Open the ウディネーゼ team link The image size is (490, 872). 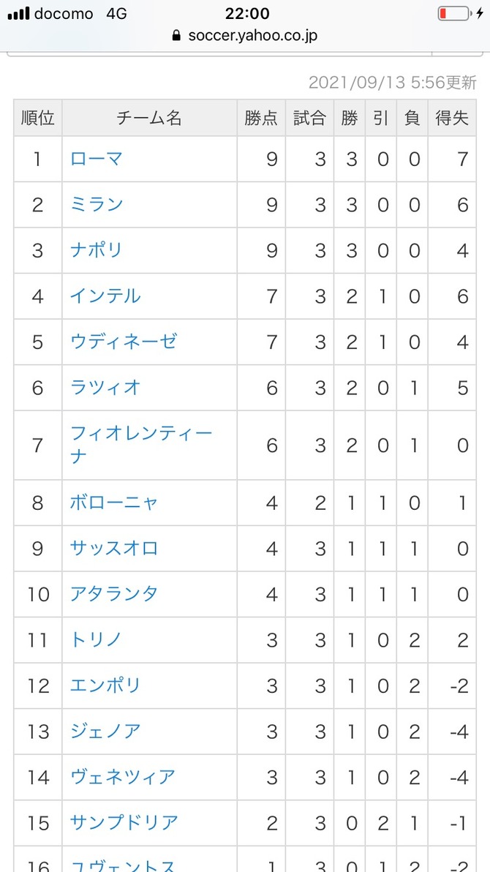[x=124, y=342]
